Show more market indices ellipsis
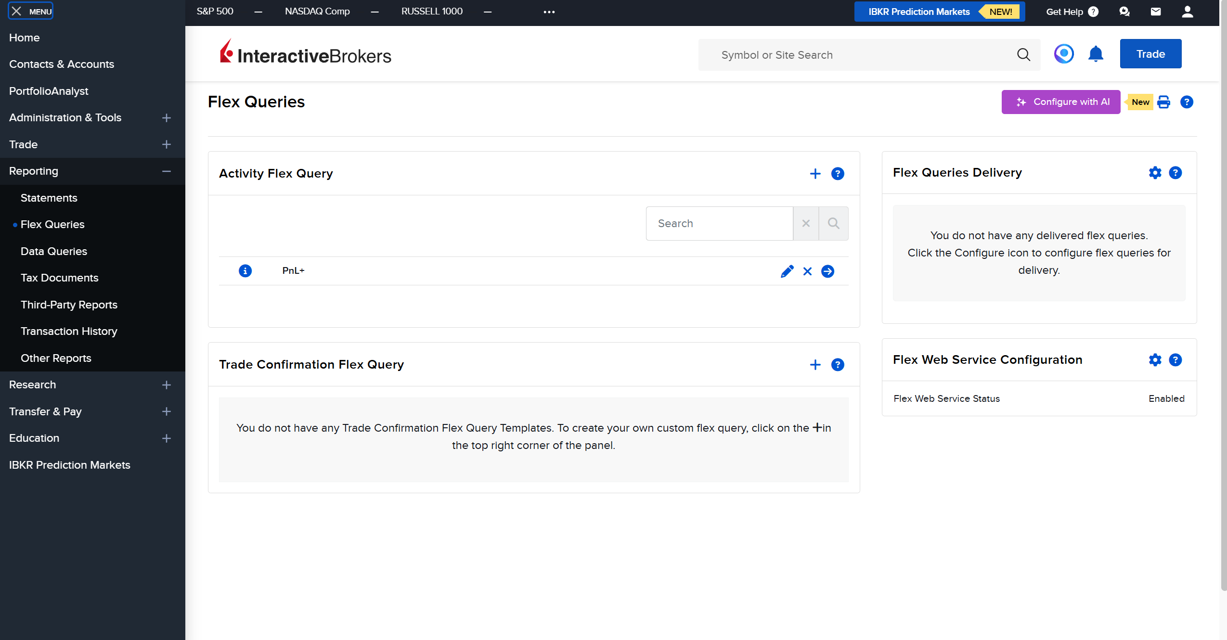 [549, 12]
